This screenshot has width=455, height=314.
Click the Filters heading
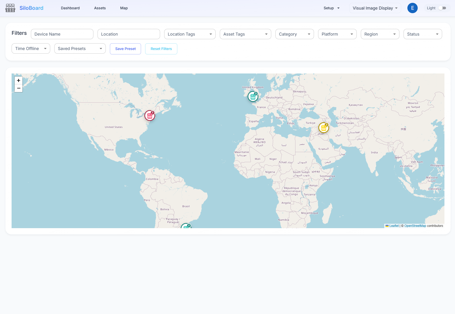click(x=19, y=33)
